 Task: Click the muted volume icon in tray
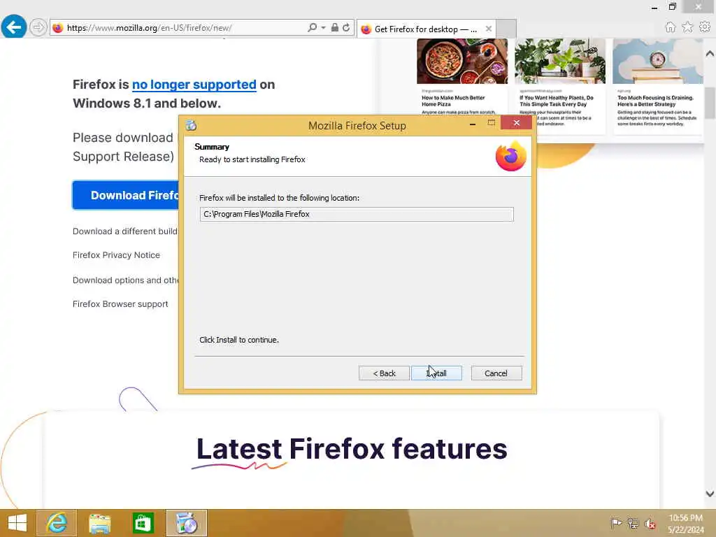650,524
